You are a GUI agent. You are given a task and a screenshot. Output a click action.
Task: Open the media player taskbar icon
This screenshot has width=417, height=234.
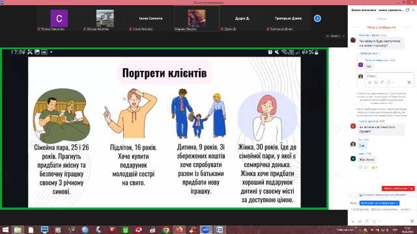[58, 229]
